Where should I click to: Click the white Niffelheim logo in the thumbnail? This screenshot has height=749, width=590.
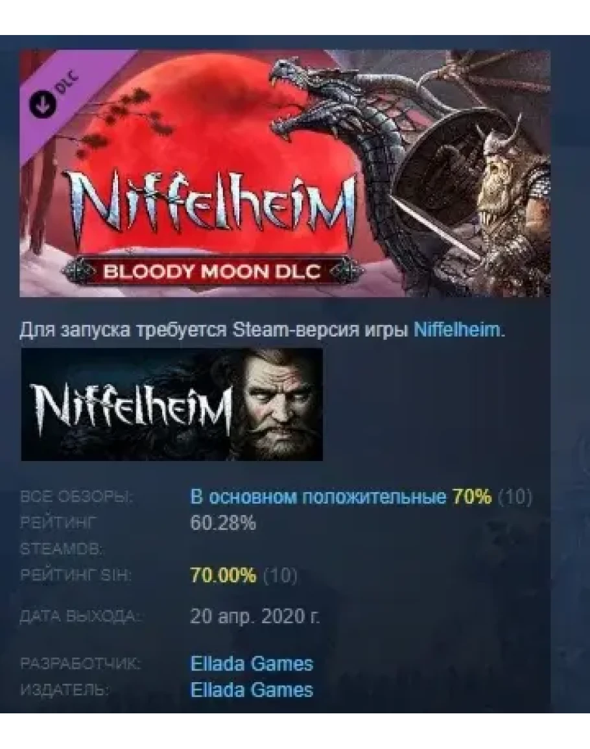click(132, 407)
